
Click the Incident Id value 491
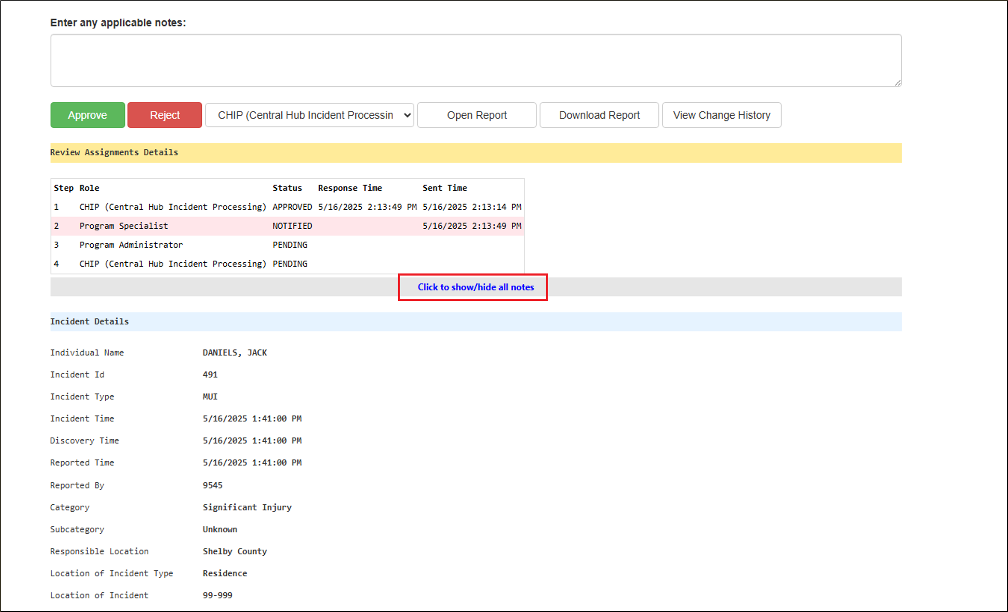210,375
